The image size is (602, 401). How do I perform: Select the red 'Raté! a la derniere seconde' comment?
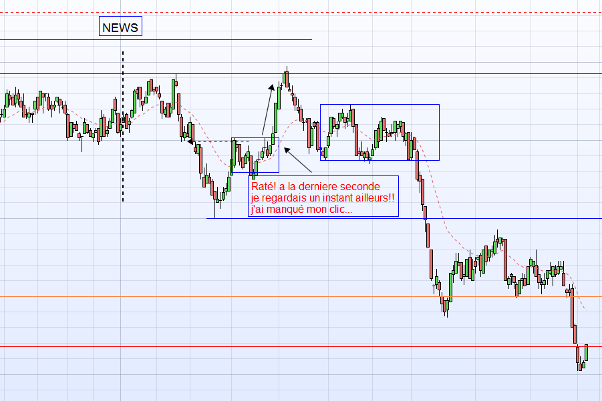pos(323,196)
